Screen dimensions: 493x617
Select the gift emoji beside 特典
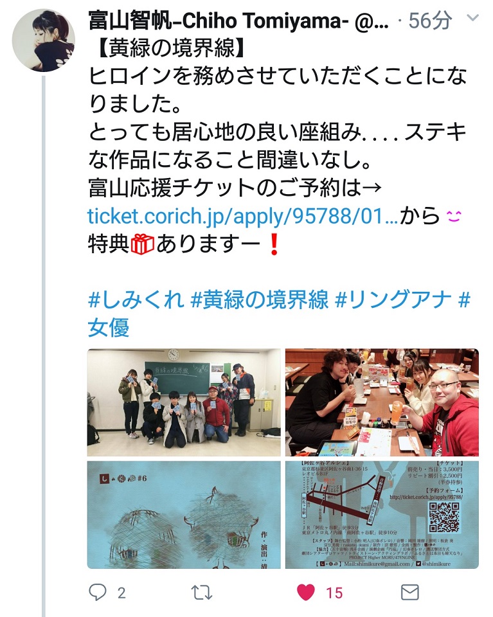[x=142, y=244]
